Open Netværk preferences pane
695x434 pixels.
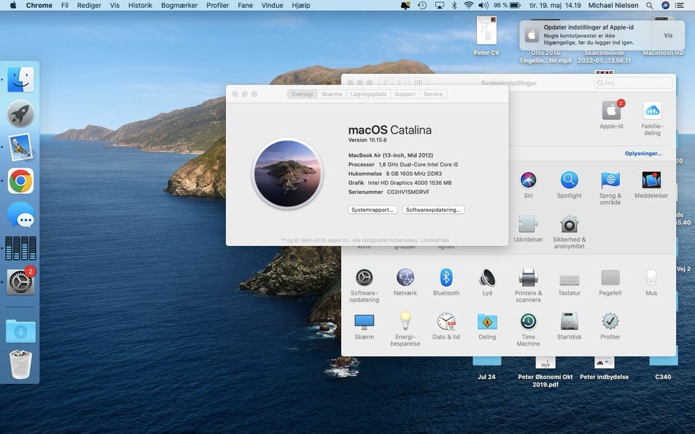(x=405, y=282)
